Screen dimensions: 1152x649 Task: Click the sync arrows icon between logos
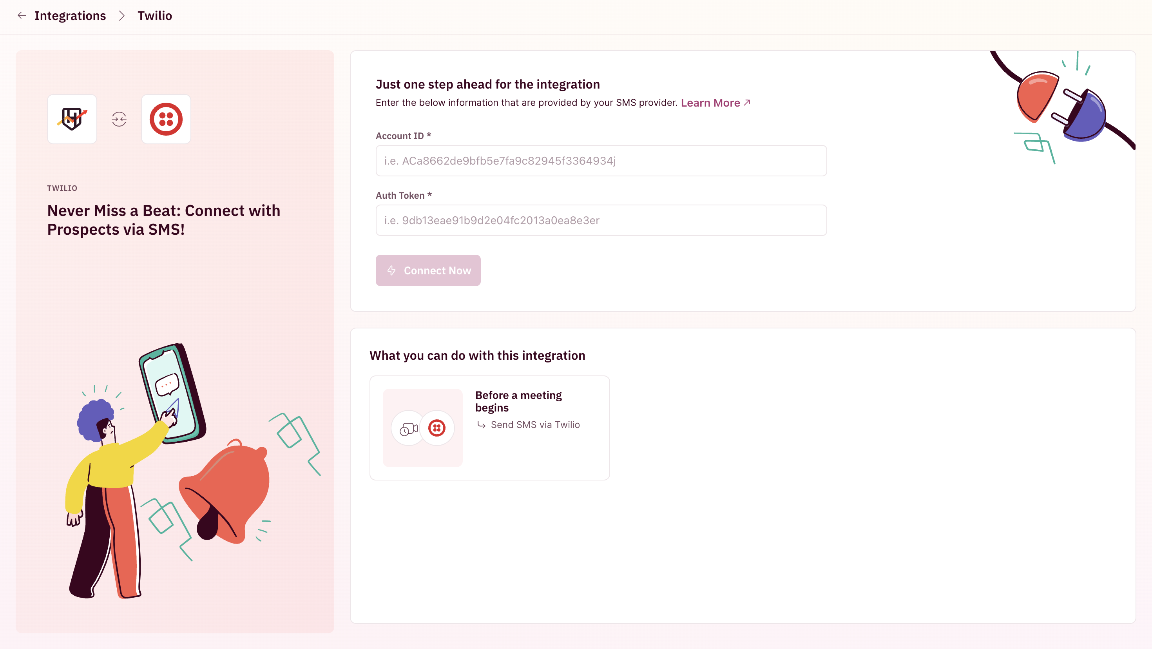119,120
